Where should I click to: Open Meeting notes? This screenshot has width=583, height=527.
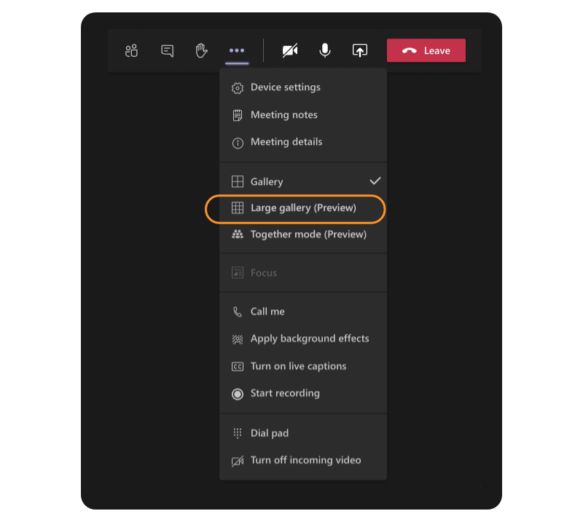tap(303, 115)
